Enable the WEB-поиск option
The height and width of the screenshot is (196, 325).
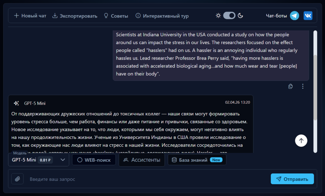point(94,160)
